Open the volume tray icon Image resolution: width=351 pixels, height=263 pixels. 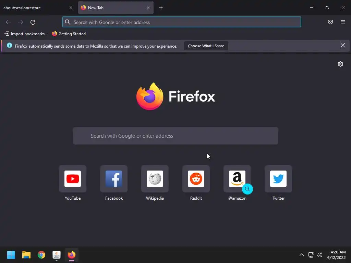pos(319,255)
